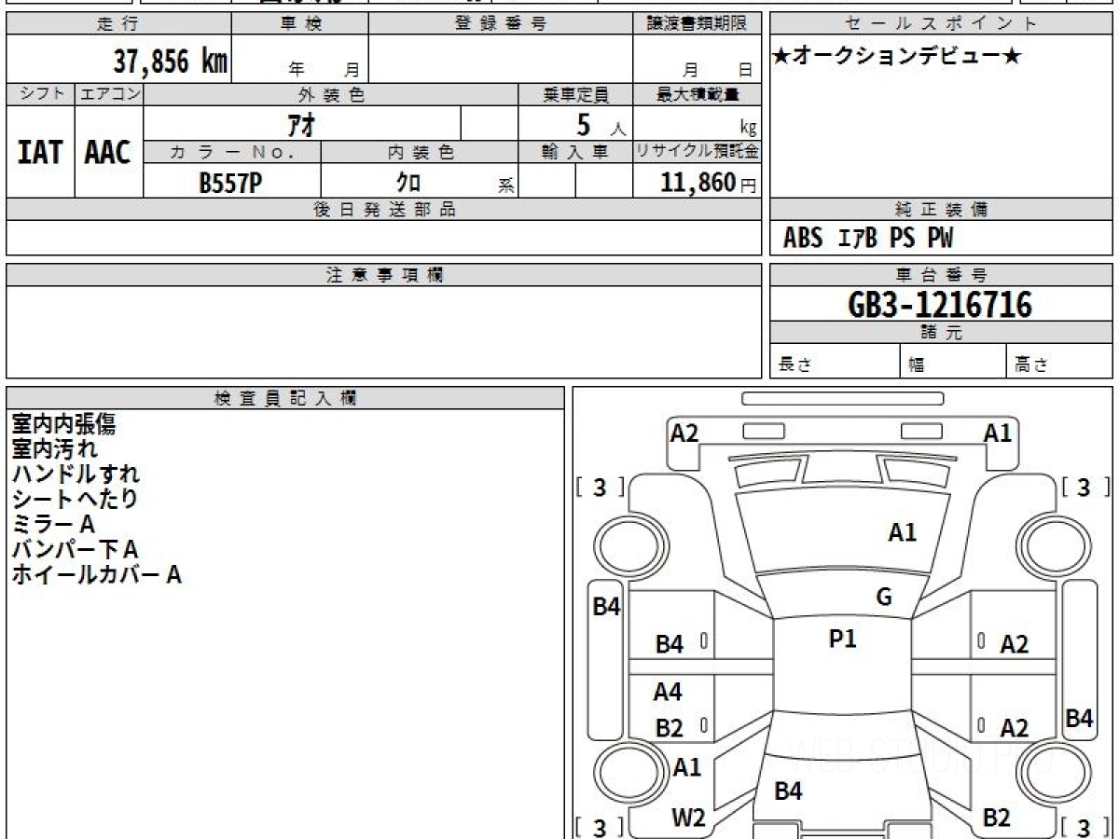The height and width of the screenshot is (839, 1119).
Task: Select the 幅 dimension label
Action: tap(917, 364)
